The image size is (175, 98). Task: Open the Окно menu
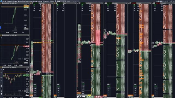point(24,1)
